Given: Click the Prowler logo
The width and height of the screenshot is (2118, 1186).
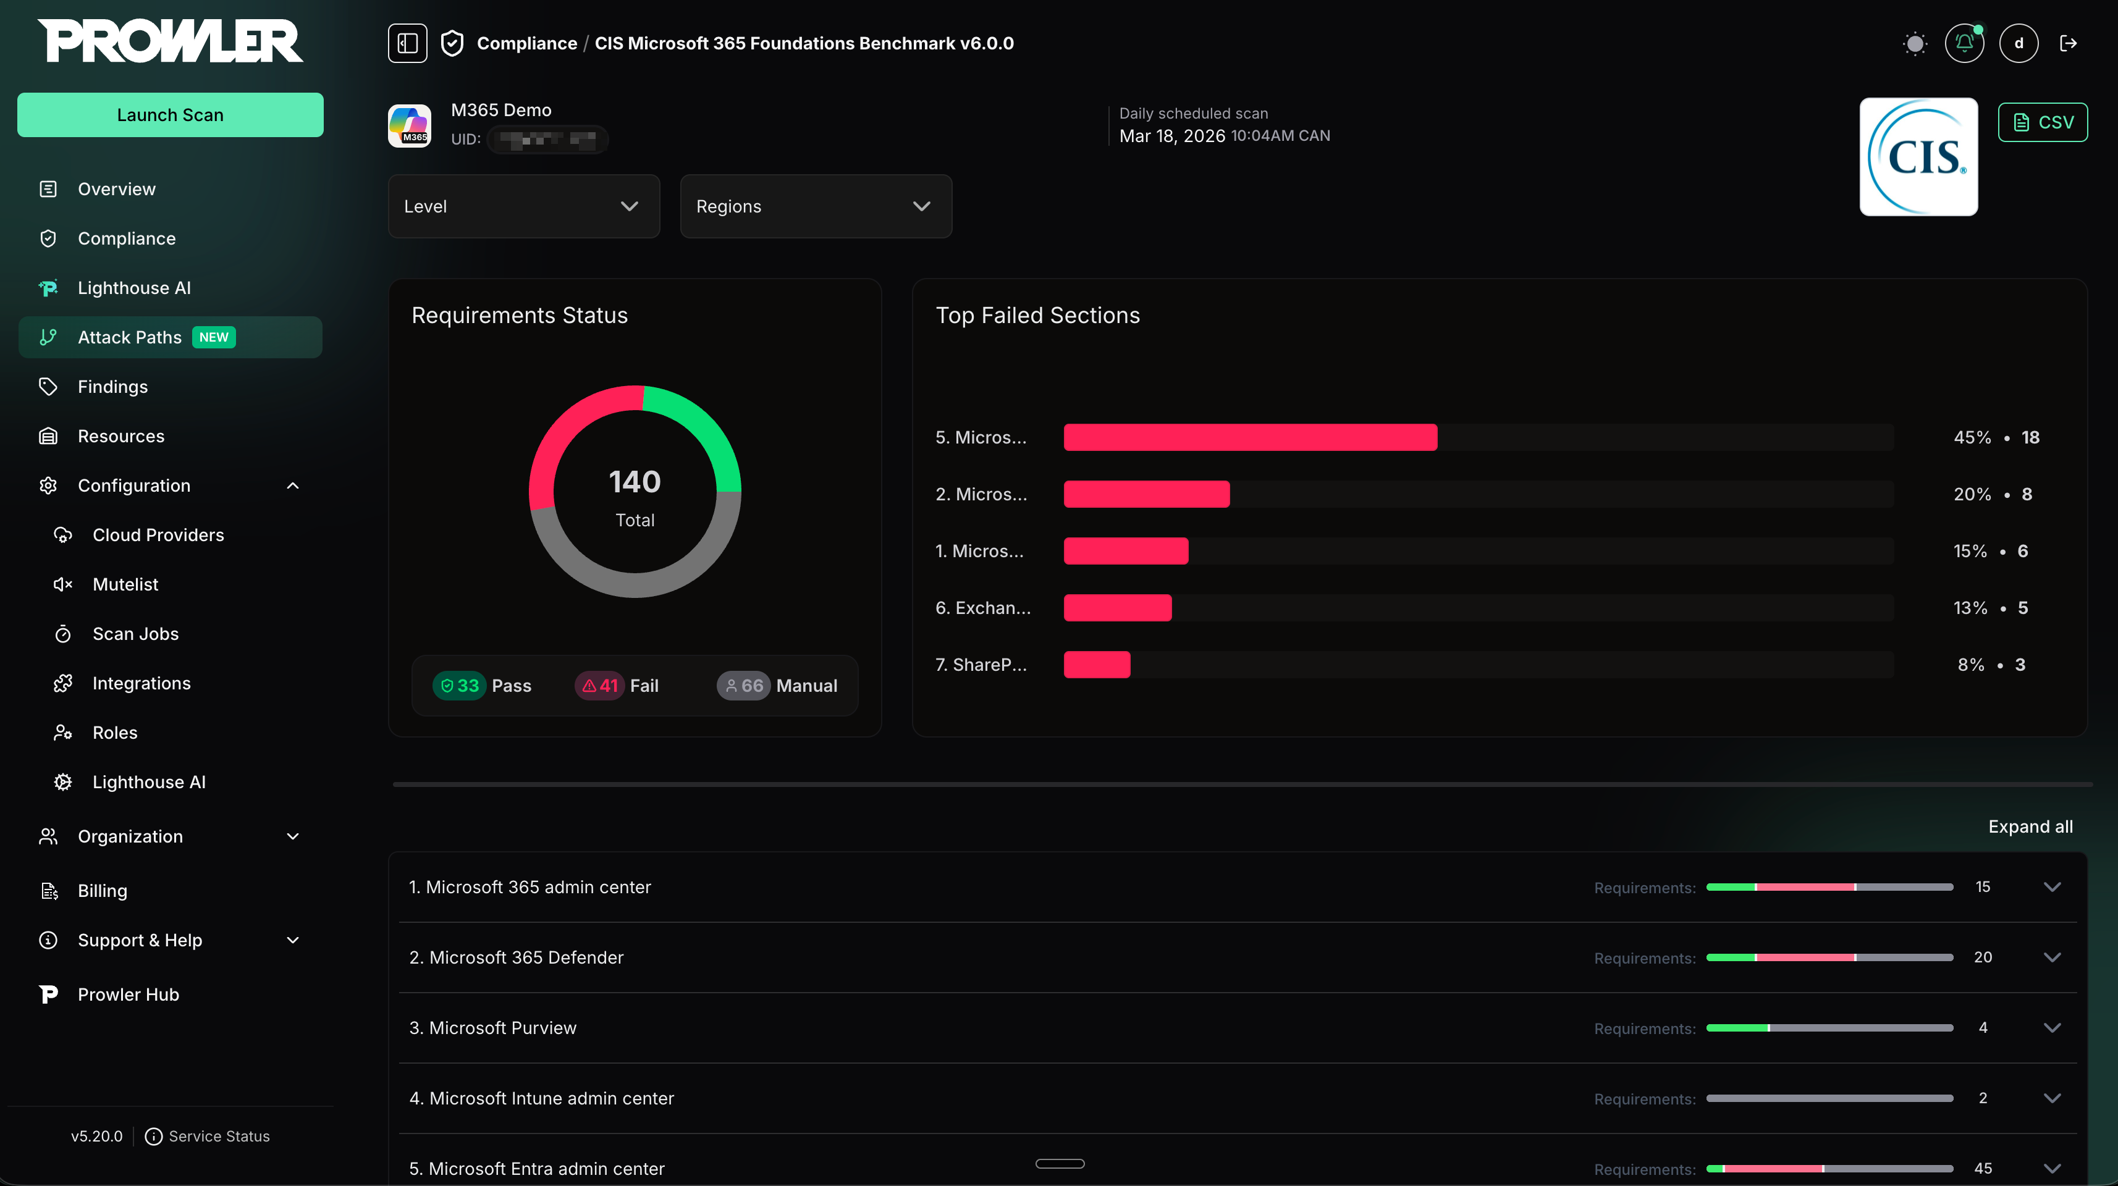Looking at the screenshot, I should point(170,41).
